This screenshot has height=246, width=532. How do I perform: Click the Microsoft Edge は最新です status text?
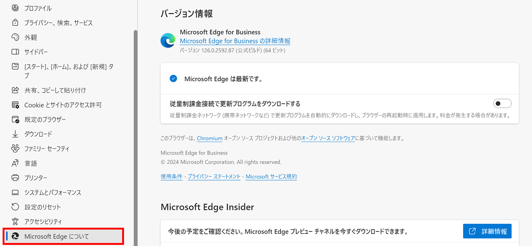(x=223, y=79)
